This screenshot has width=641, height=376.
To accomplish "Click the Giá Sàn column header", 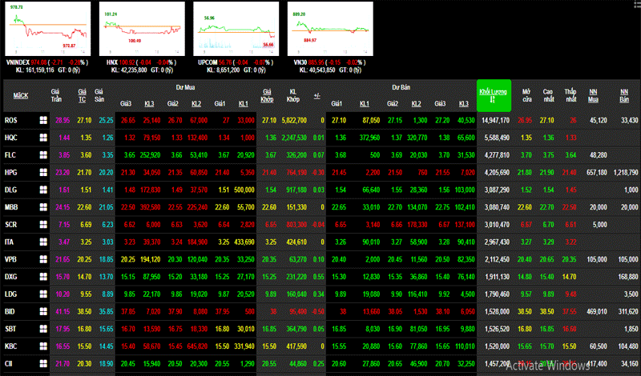I will point(99,95).
